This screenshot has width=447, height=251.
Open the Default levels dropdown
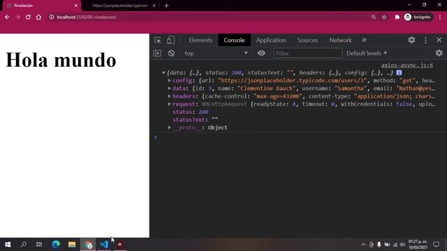[367, 53]
